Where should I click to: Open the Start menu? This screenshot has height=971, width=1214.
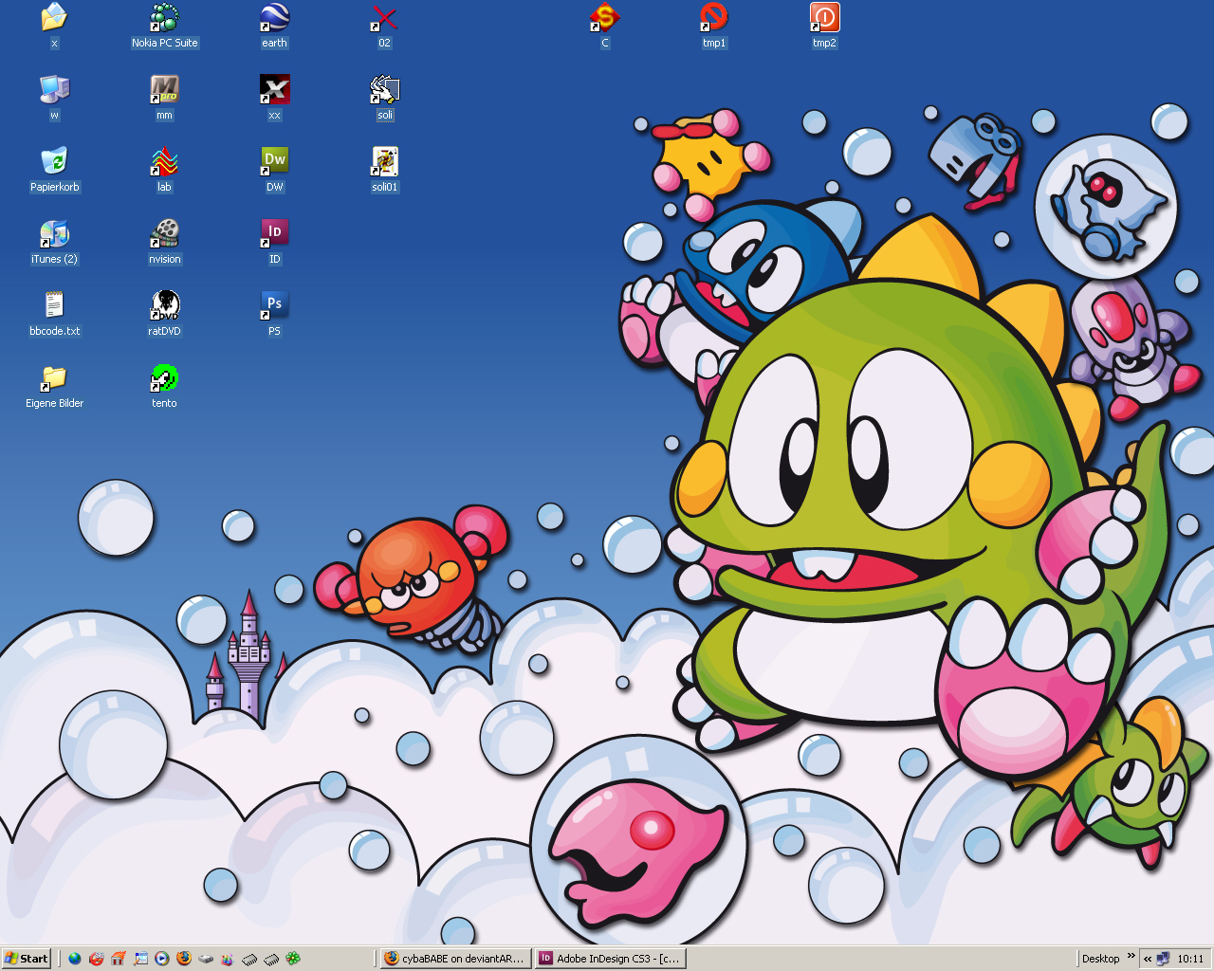(27, 959)
